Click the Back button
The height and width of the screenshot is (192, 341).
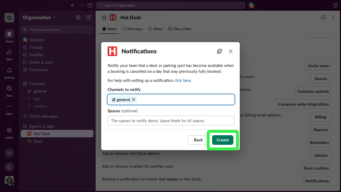198,140
